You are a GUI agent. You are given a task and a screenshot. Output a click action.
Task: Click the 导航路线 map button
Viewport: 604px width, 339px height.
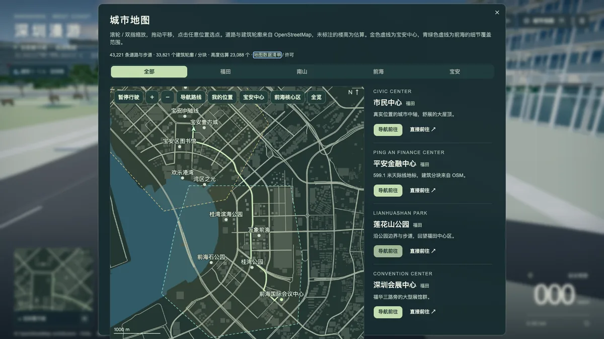(x=191, y=97)
